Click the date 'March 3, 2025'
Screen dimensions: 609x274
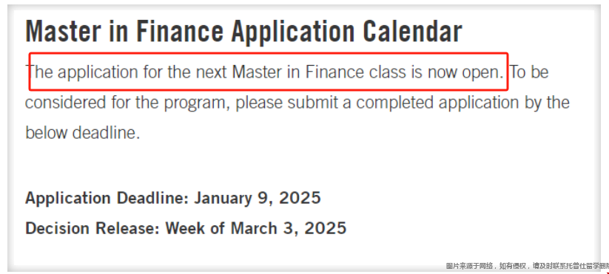click(289, 228)
